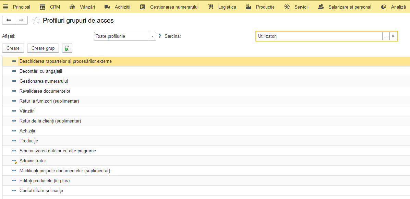Image resolution: width=410 pixels, height=199 pixels.
Task: Clear the Sarcină field with the x
Action: [x=393, y=36]
